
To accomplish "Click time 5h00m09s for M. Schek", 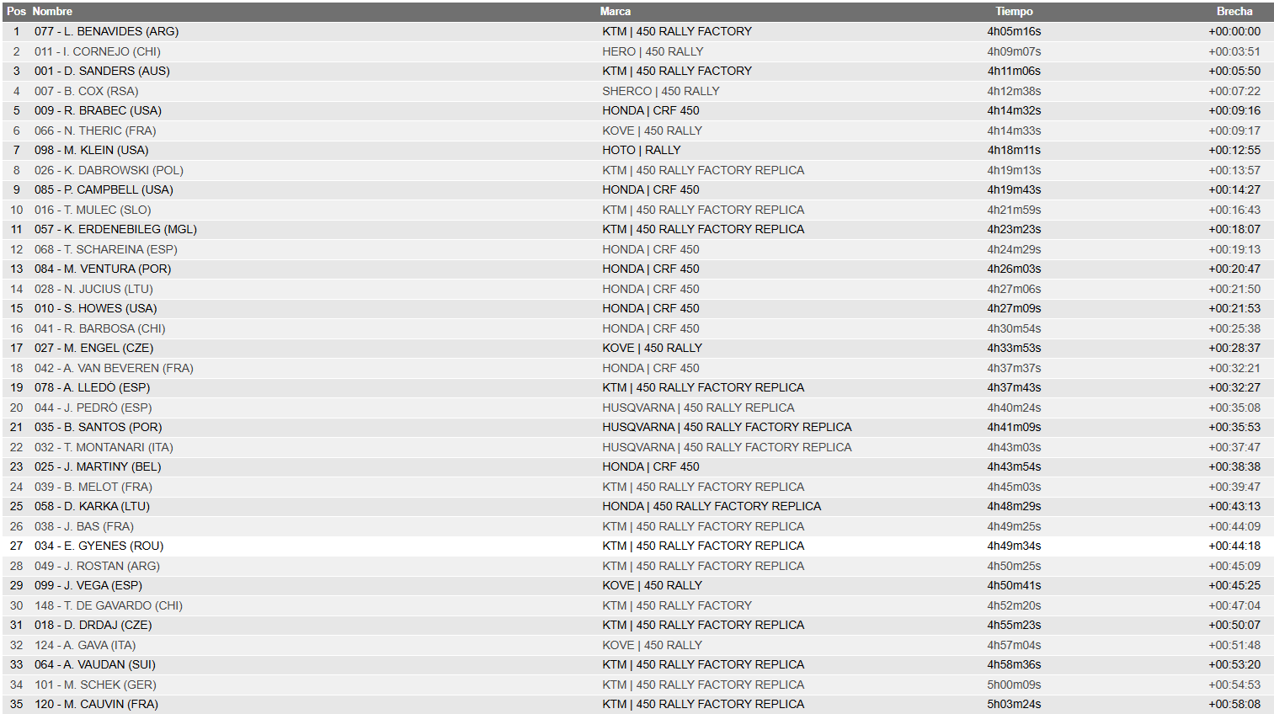I will 1014,685.
